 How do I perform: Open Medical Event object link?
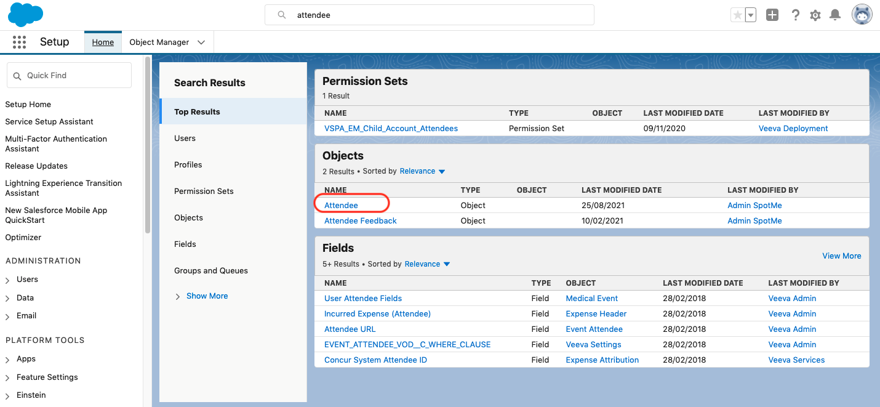point(592,298)
